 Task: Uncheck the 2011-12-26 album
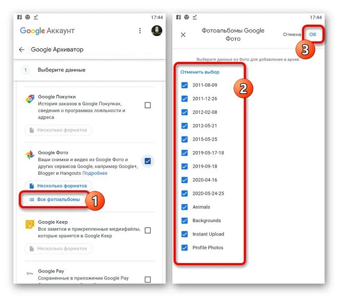coord(184,99)
